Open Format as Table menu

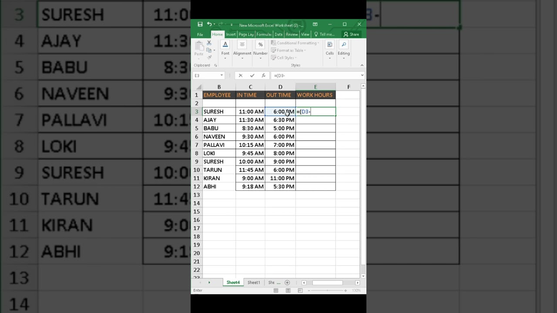(289, 50)
